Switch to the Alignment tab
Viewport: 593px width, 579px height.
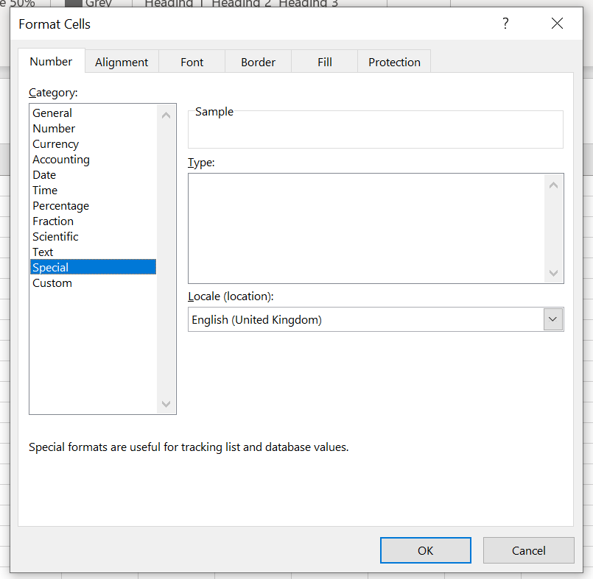[122, 62]
